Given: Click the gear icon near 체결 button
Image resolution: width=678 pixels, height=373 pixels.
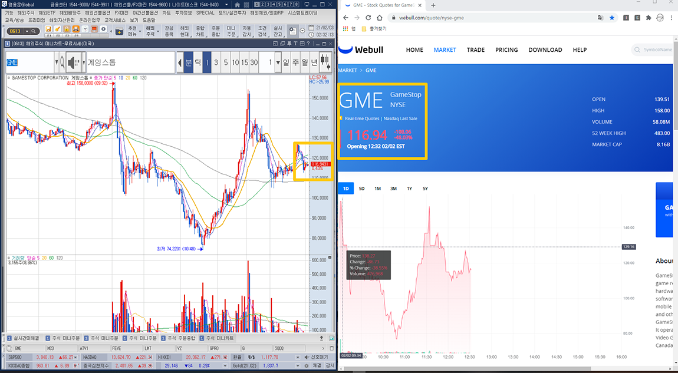Looking at the screenshot, I should click(306, 366).
